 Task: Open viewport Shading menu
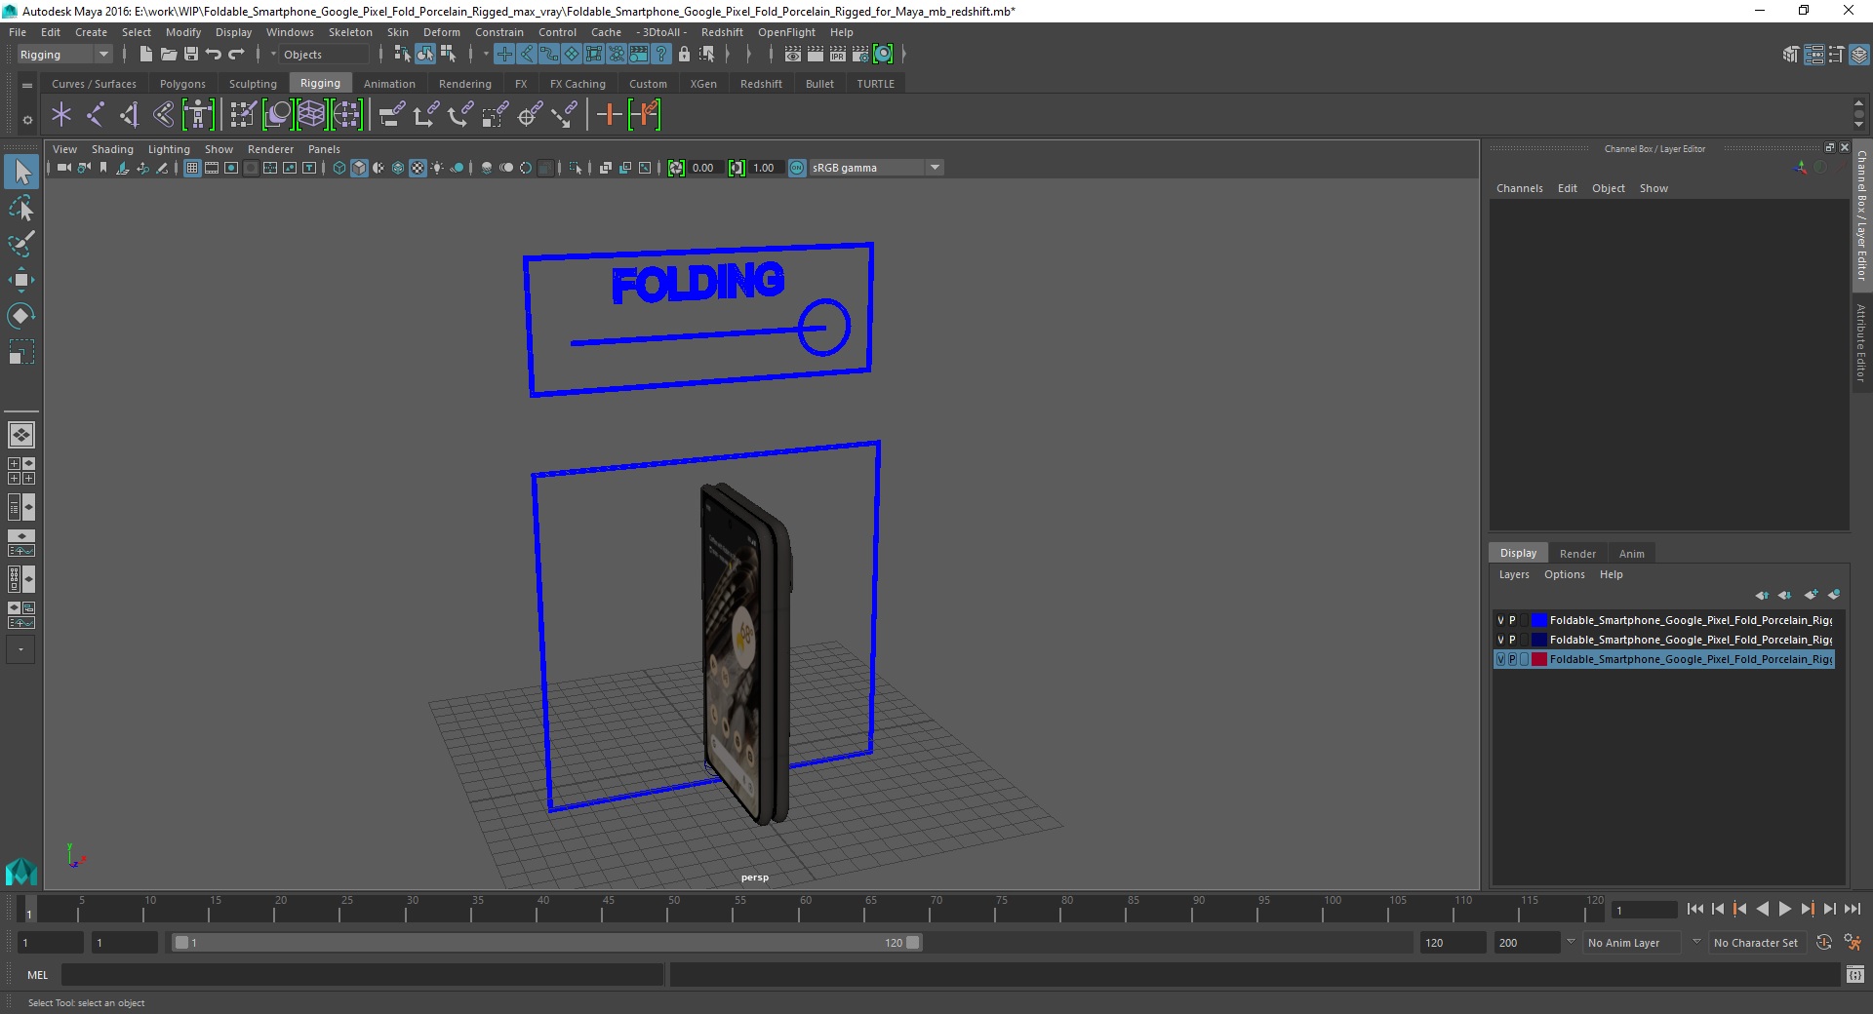(x=112, y=149)
